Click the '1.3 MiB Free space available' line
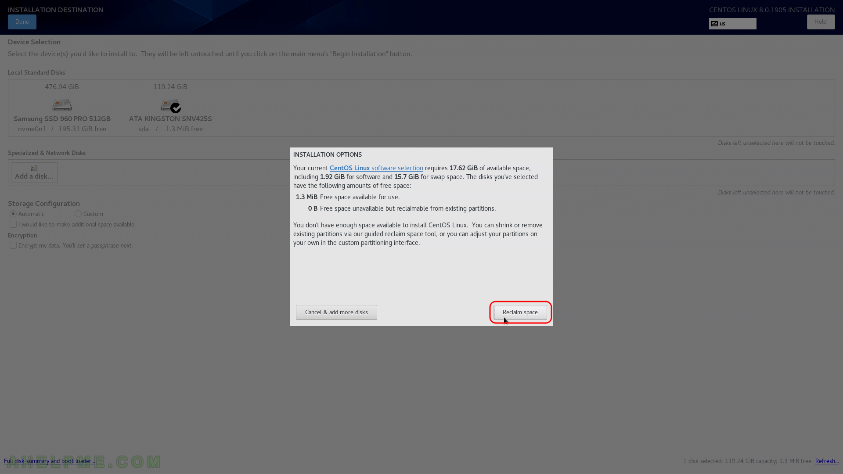This screenshot has height=474, width=843. (x=348, y=197)
